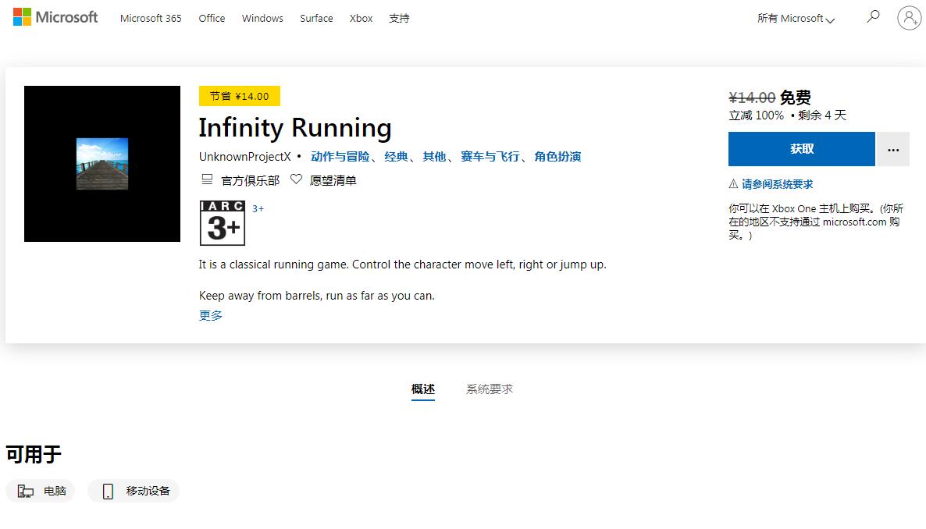The height and width of the screenshot is (529, 926).
Task: Expand the 所有 Microsoft dropdown
Action: tap(796, 18)
